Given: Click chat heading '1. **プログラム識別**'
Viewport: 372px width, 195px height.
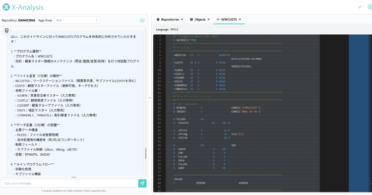Looking at the screenshot, I should pyautogui.click(x=26, y=51).
